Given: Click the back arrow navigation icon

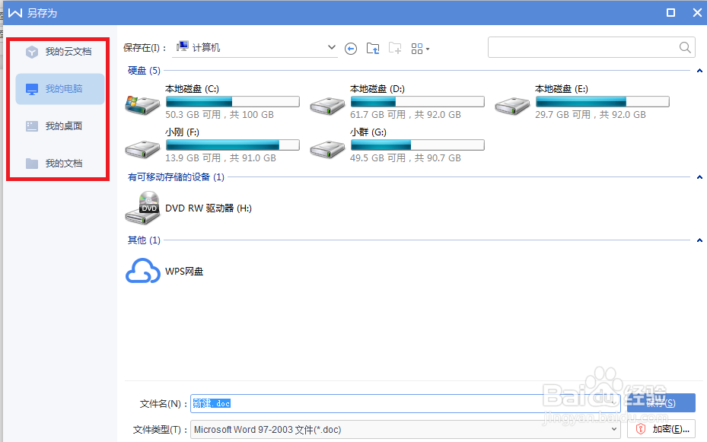Looking at the screenshot, I should click(351, 48).
